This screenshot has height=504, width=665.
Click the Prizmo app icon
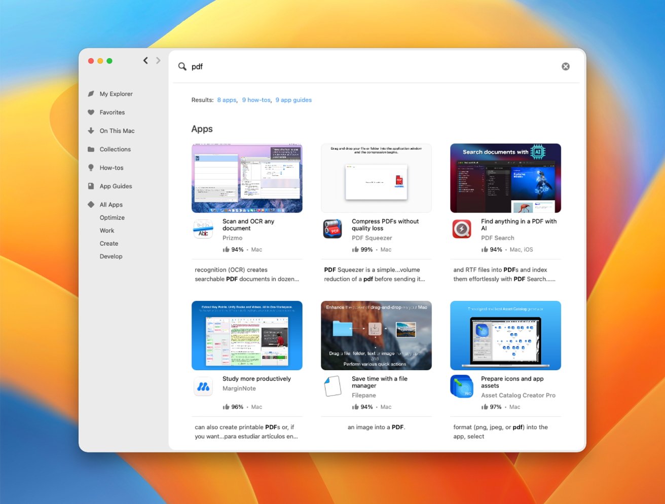203,229
